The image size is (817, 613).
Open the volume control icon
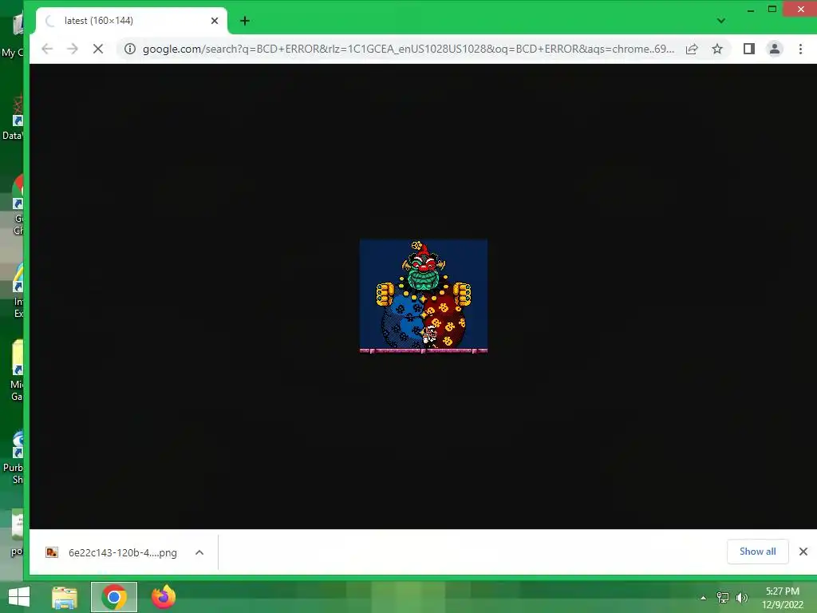(742, 598)
